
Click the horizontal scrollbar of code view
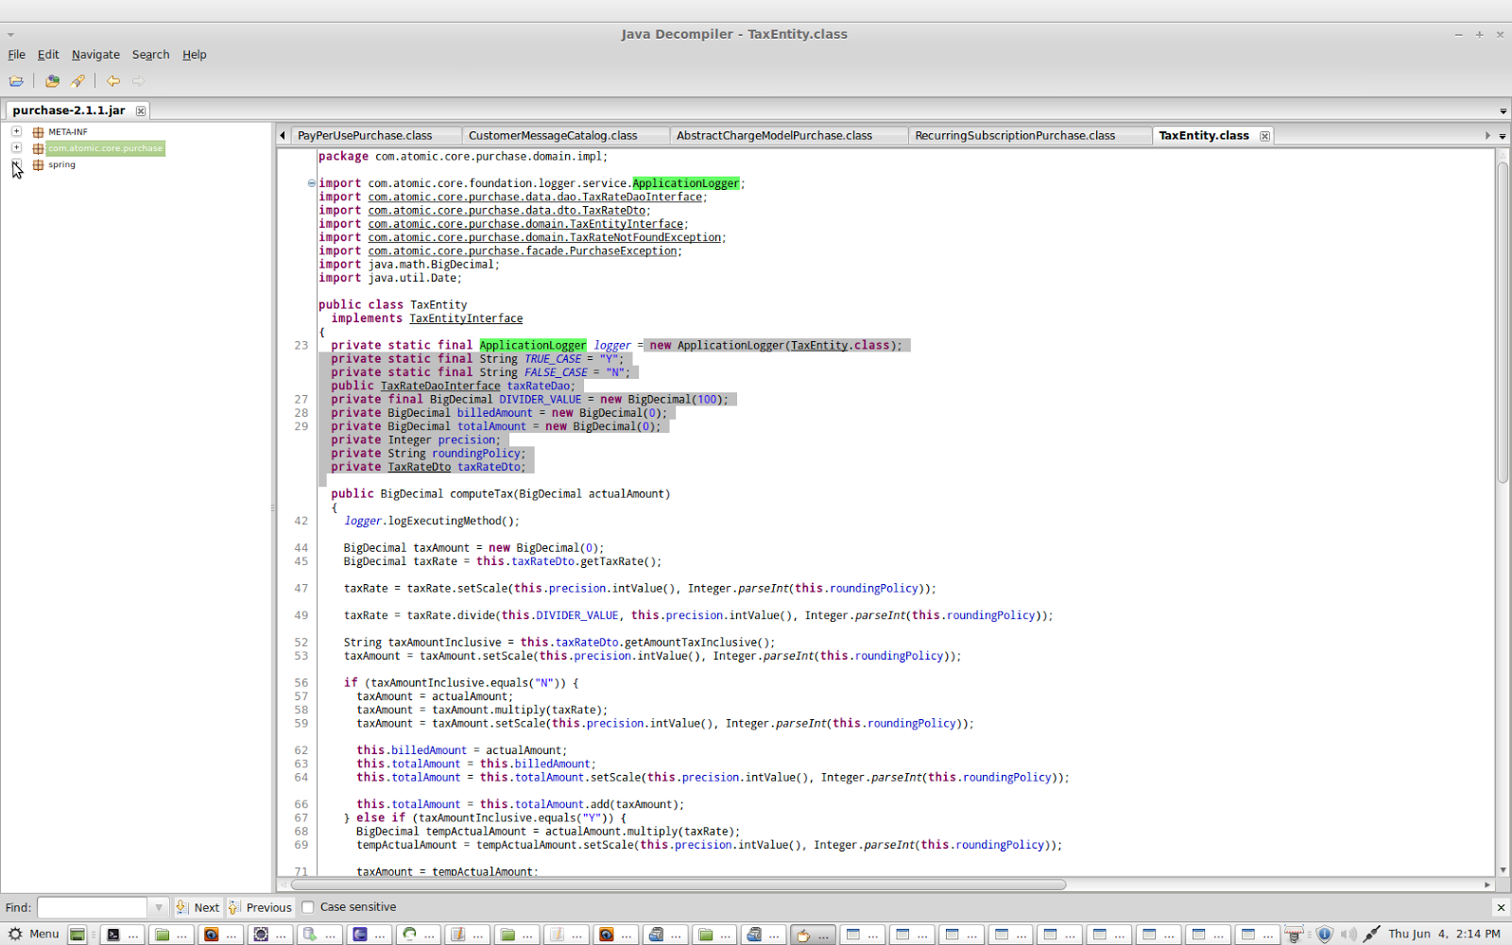679,885
